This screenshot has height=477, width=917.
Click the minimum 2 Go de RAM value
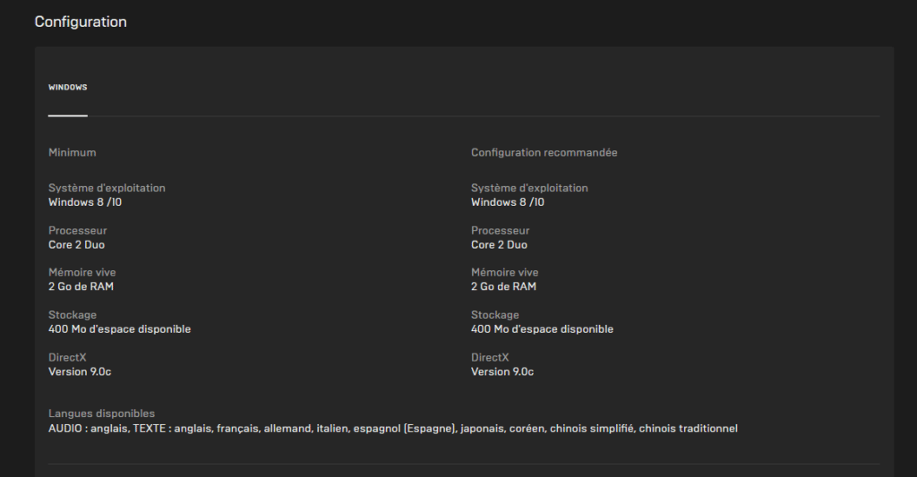pos(81,287)
